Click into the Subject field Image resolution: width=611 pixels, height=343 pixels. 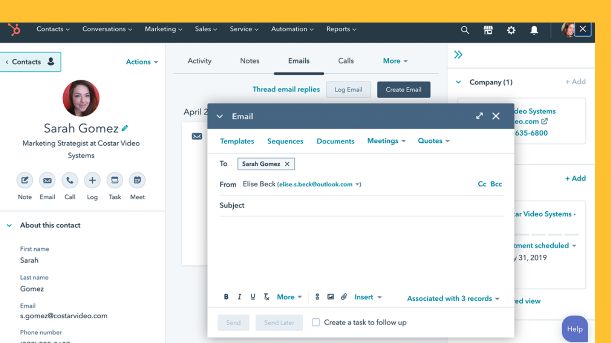tap(362, 206)
